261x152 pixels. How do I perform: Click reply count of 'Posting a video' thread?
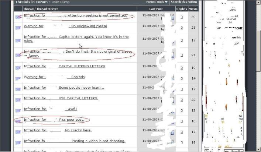pos(182,142)
